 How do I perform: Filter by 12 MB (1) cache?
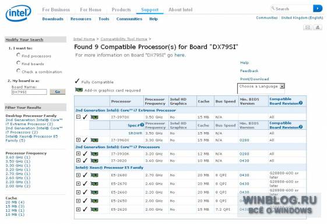click(x=15, y=211)
